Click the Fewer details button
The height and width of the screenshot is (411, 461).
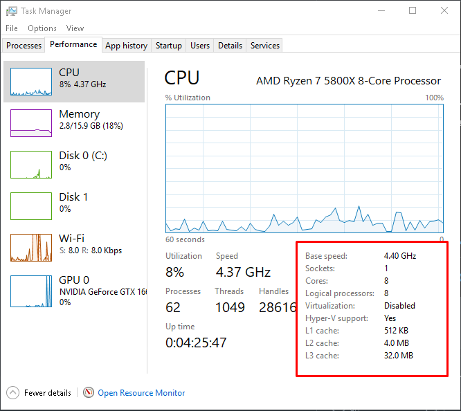(x=39, y=393)
